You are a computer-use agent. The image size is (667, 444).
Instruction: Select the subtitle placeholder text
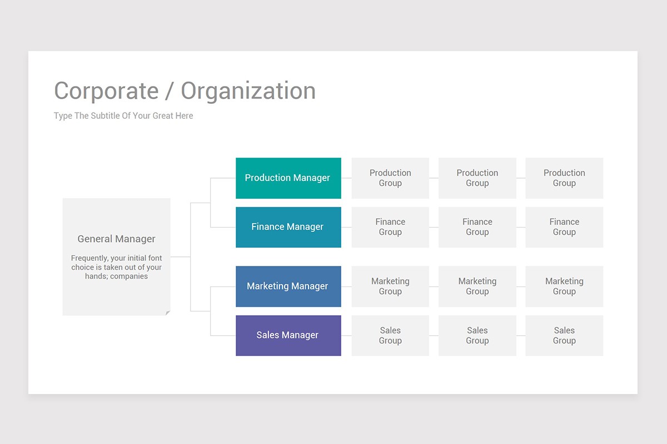123,115
